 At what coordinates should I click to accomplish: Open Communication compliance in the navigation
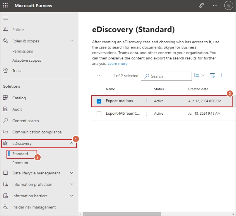pyautogui.click(x=37, y=132)
